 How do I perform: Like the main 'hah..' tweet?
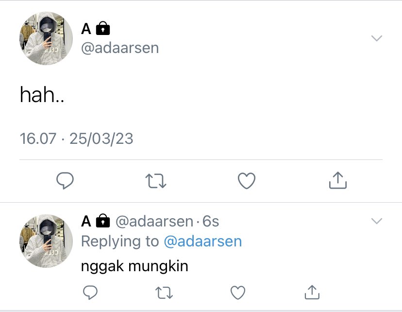click(246, 181)
